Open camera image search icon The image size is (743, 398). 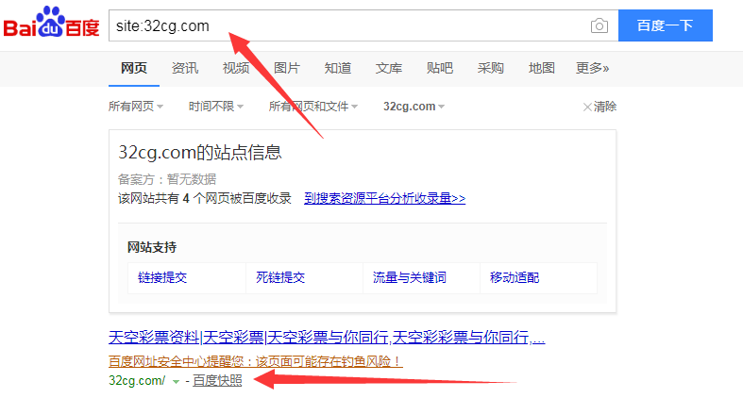pos(599,25)
